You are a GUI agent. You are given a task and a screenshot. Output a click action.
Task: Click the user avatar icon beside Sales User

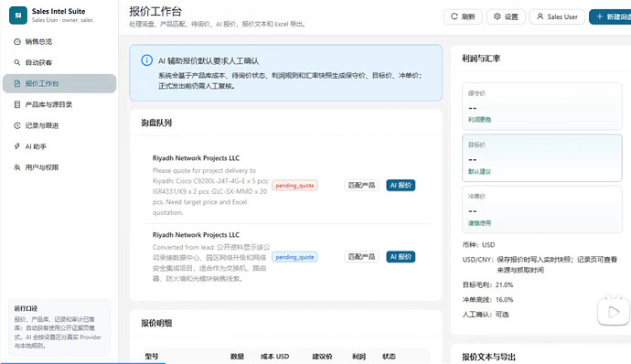(540, 16)
